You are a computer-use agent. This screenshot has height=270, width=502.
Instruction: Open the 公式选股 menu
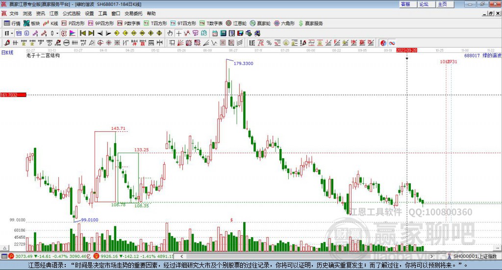[72, 13]
